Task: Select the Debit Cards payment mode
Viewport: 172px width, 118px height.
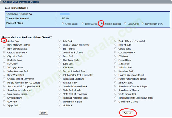Action: click(x=83, y=23)
